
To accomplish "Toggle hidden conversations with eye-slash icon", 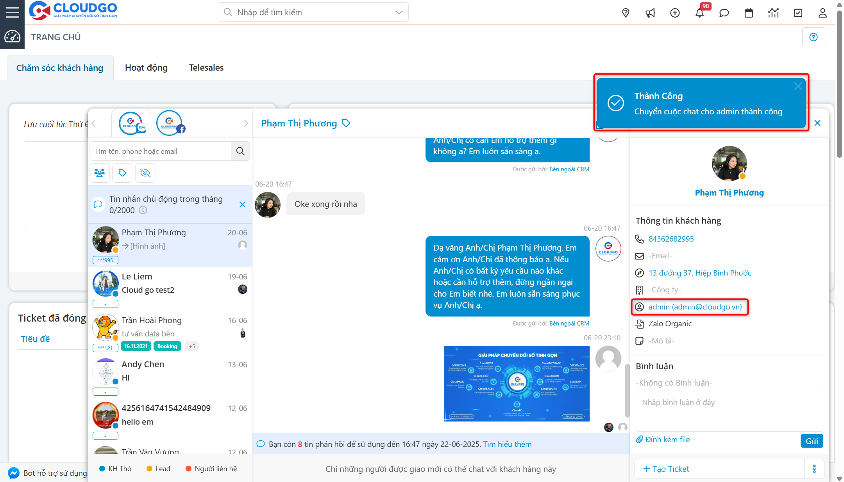I will tap(145, 173).
